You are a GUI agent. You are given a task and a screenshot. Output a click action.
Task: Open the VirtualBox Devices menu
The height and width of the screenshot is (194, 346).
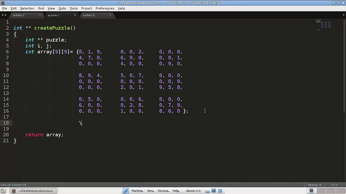pos(163,191)
